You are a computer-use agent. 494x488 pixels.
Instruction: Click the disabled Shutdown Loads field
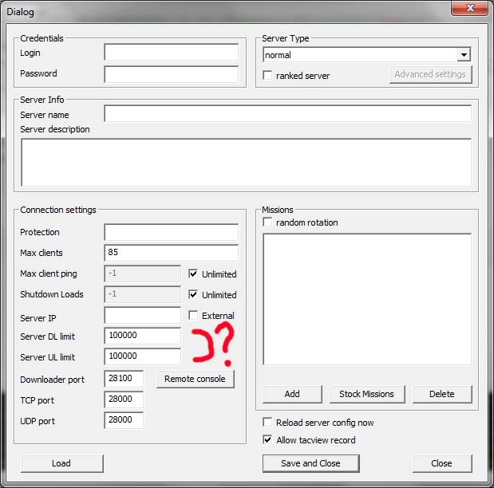click(142, 294)
